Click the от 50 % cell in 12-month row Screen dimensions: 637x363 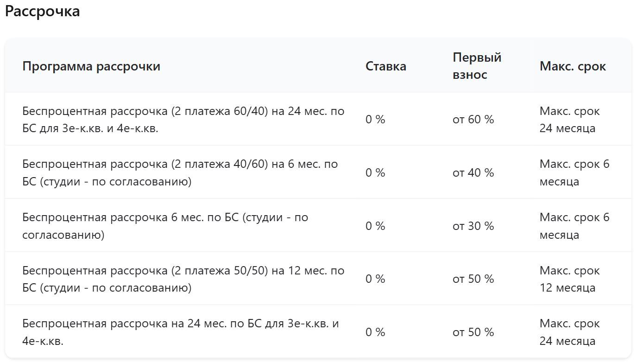pos(473,279)
